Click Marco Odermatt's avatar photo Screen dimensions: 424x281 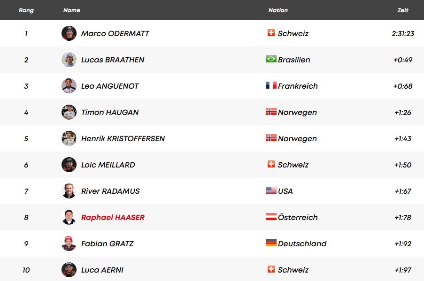69,33
